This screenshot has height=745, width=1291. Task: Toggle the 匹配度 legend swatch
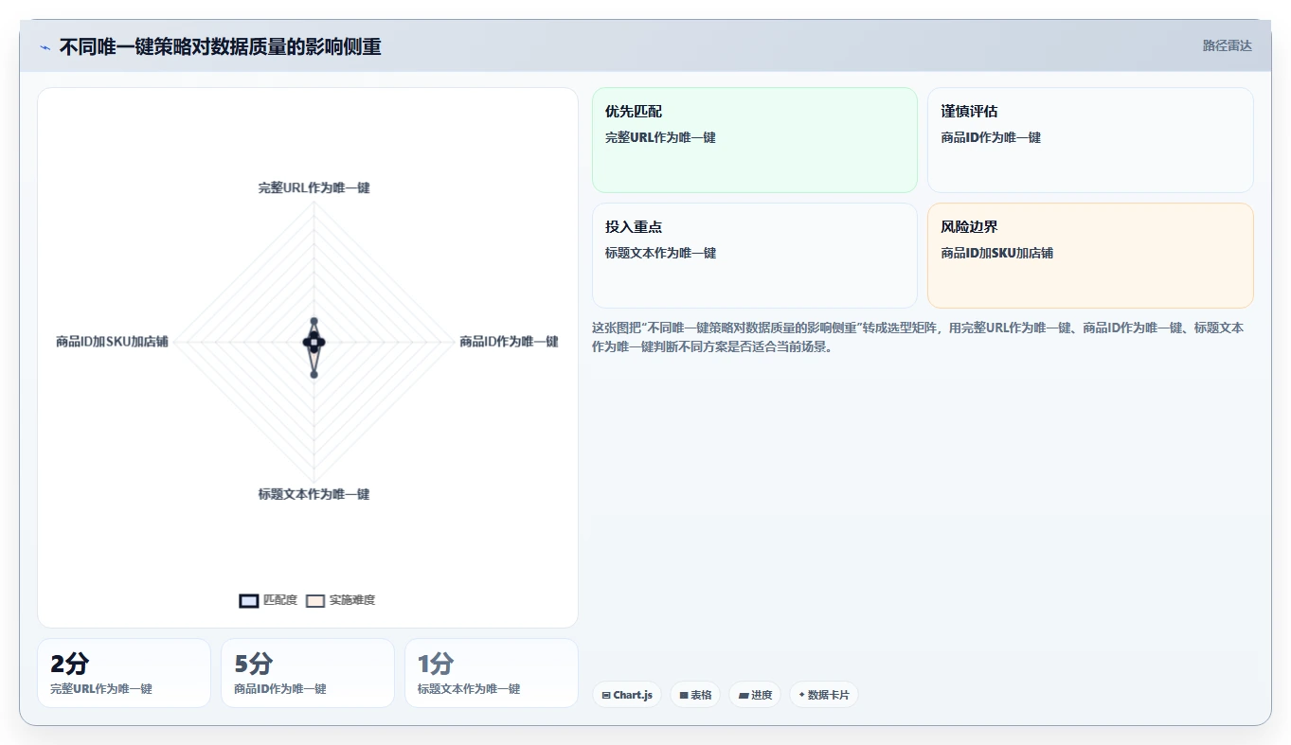tap(249, 600)
